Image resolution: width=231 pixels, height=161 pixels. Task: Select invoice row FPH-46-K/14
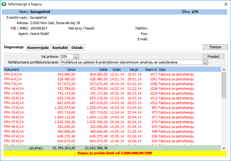[x=112, y=131]
